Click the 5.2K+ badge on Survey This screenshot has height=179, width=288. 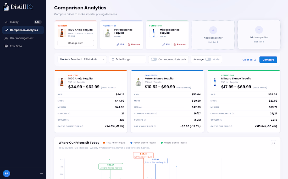(x=38, y=22)
